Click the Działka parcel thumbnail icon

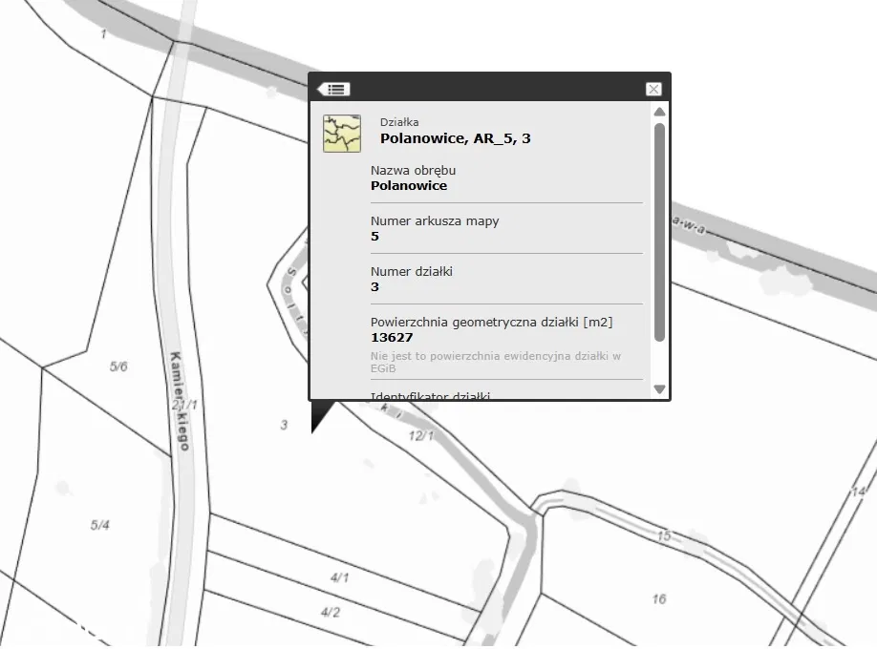(x=342, y=134)
